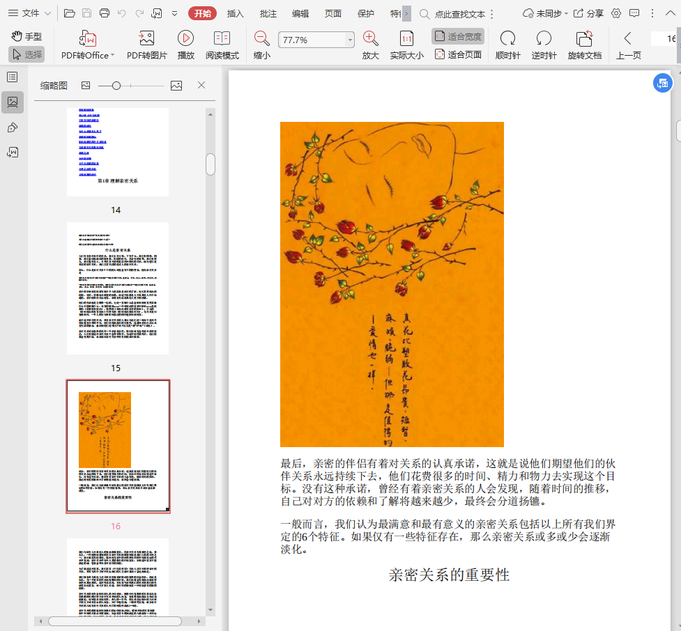Switch to 手型 hand tool mode
The height and width of the screenshot is (631, 681).
coord(26,36)
